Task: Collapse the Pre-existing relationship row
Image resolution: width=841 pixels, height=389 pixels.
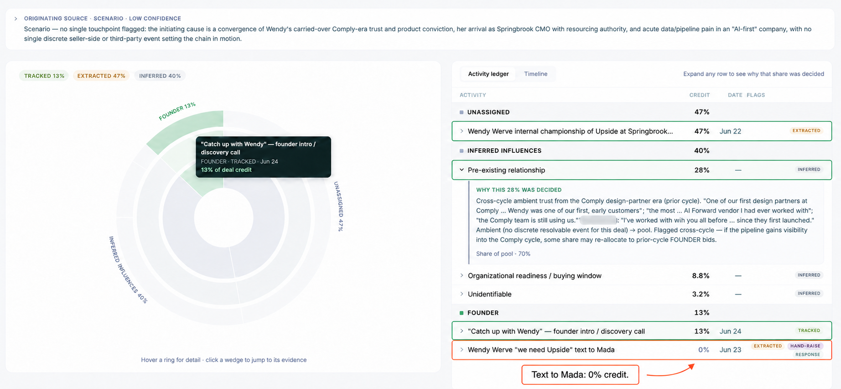Action: click(x=462, y=170)
